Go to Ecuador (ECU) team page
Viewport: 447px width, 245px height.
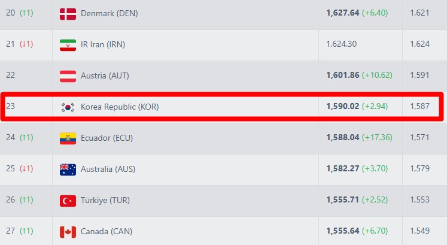pyautogui.click(x=107, y=138)
